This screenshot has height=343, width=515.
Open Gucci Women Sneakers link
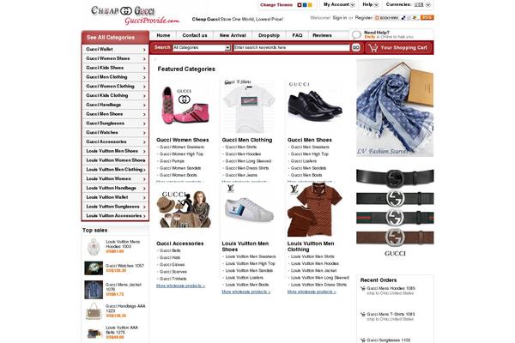(x=182, y=147)
